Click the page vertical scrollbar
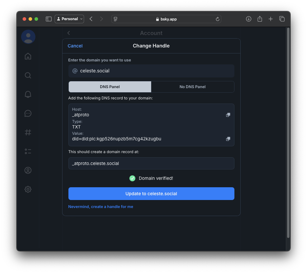The height and width of the screenshot is (273, 307). (x=288, y=133)
